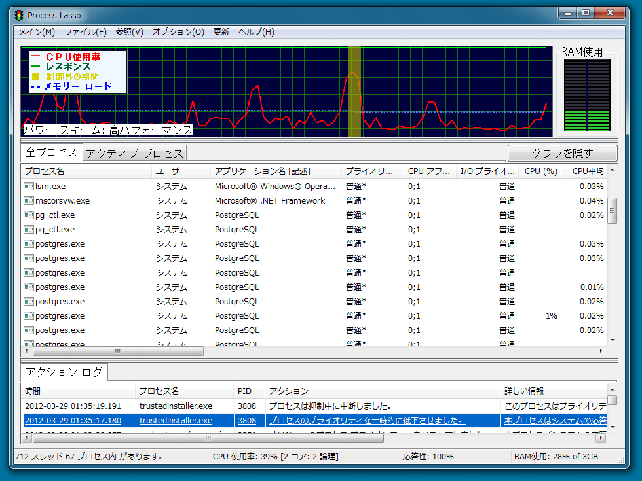Image resolution: width=642 pixels, height=481 pixels.
Task: Select the mscorsvw.exe process icon
Action: pyautogui.click(x=29, y=201)
